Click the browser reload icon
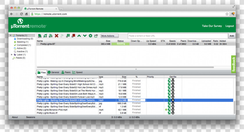Screen dimensions: 244x132 21,14
